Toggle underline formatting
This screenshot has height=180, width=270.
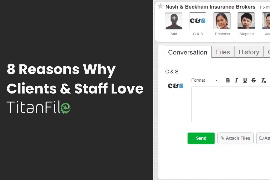[245, 80]
